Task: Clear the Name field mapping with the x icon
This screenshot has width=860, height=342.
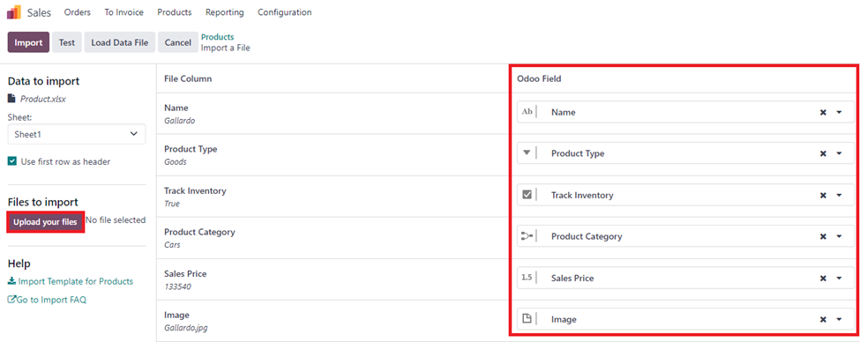Action: click(823, 112)
